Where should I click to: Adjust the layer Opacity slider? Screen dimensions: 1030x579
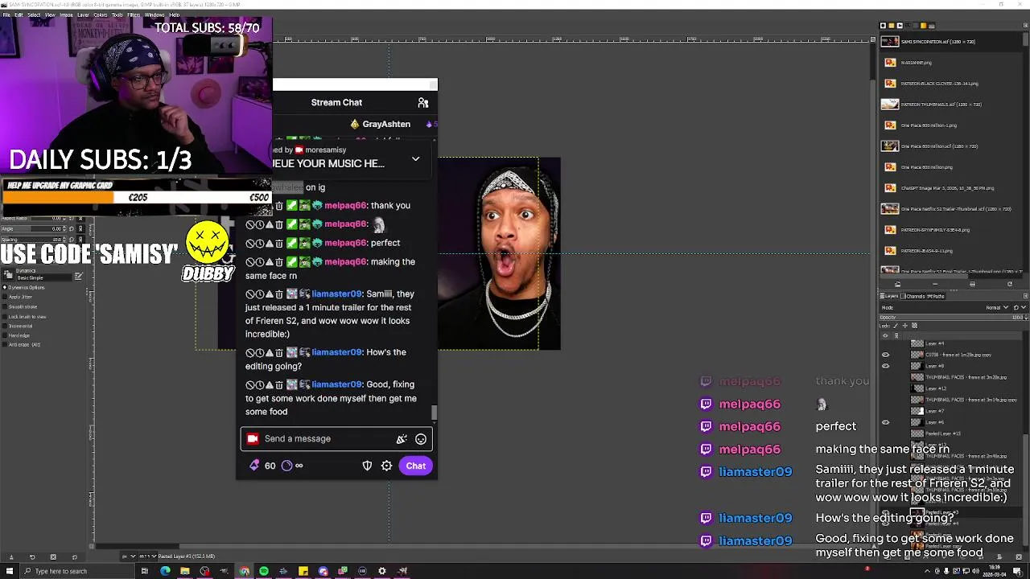coord(951,317)
